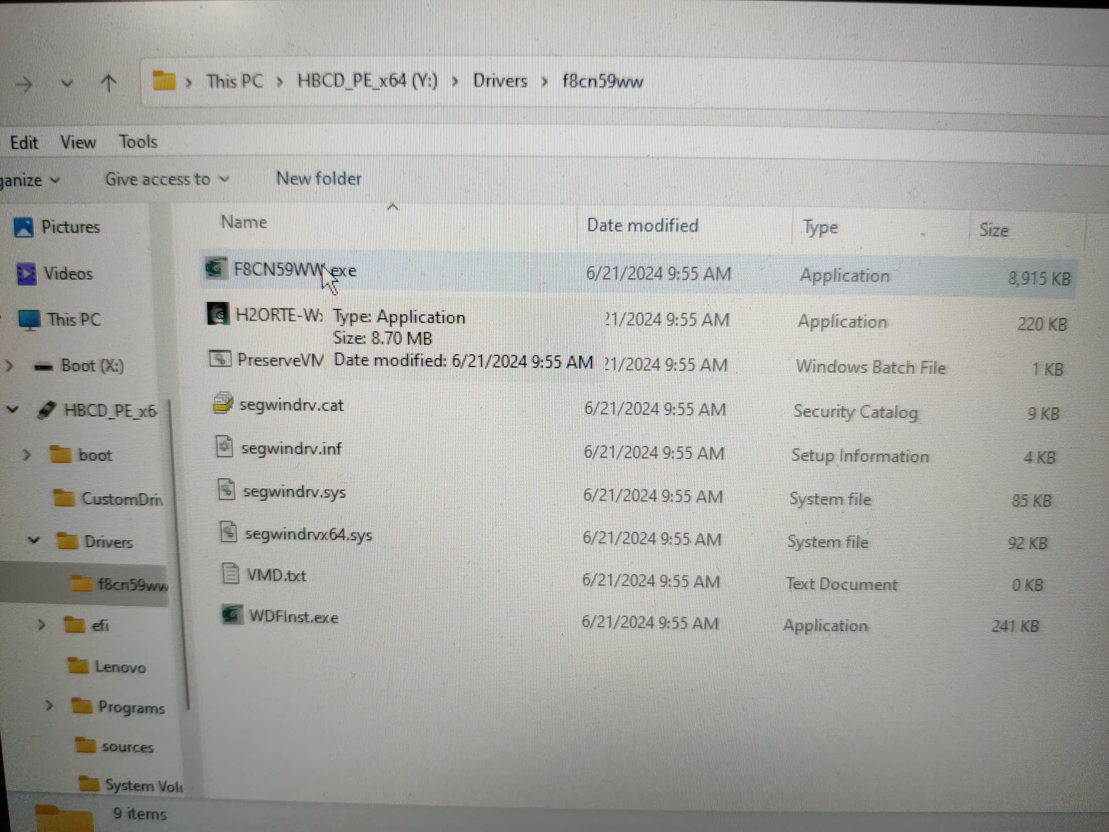The width and height of the screenshot is (1109, 832).
Task: Open the F8CN59WW.exe application icon
Action: pos(215,268)
